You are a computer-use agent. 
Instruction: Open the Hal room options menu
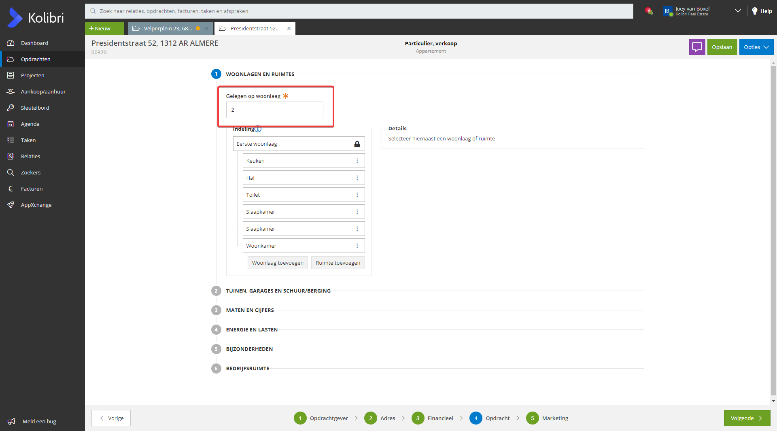pyautogui.click(x=357, y=178)
